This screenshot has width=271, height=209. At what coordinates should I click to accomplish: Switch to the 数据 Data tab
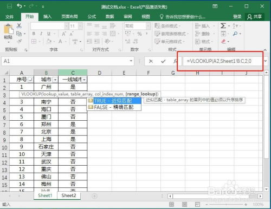109,17
